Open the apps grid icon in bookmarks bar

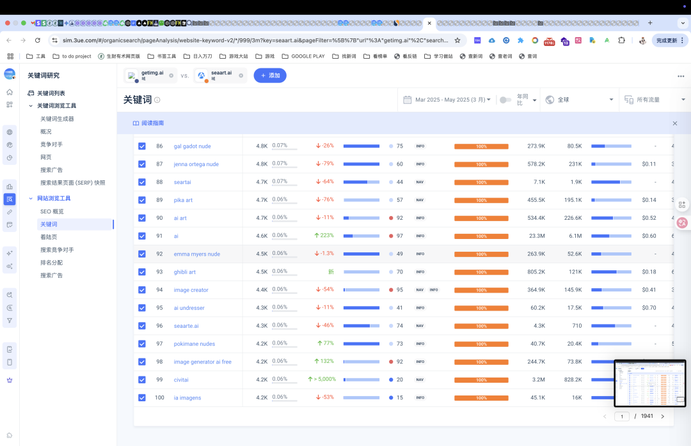10,56
